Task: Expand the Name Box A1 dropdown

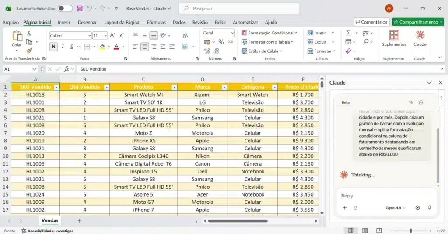Action: 34,69
